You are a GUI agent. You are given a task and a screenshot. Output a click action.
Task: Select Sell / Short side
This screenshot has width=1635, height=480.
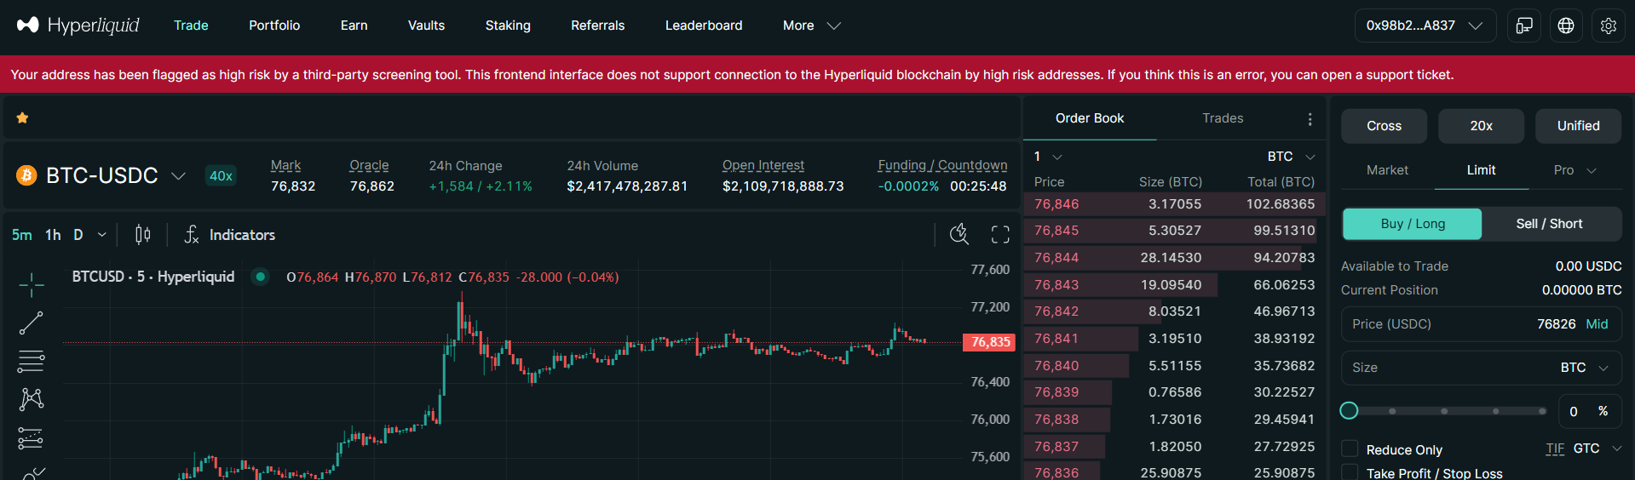coord(1550,224)
